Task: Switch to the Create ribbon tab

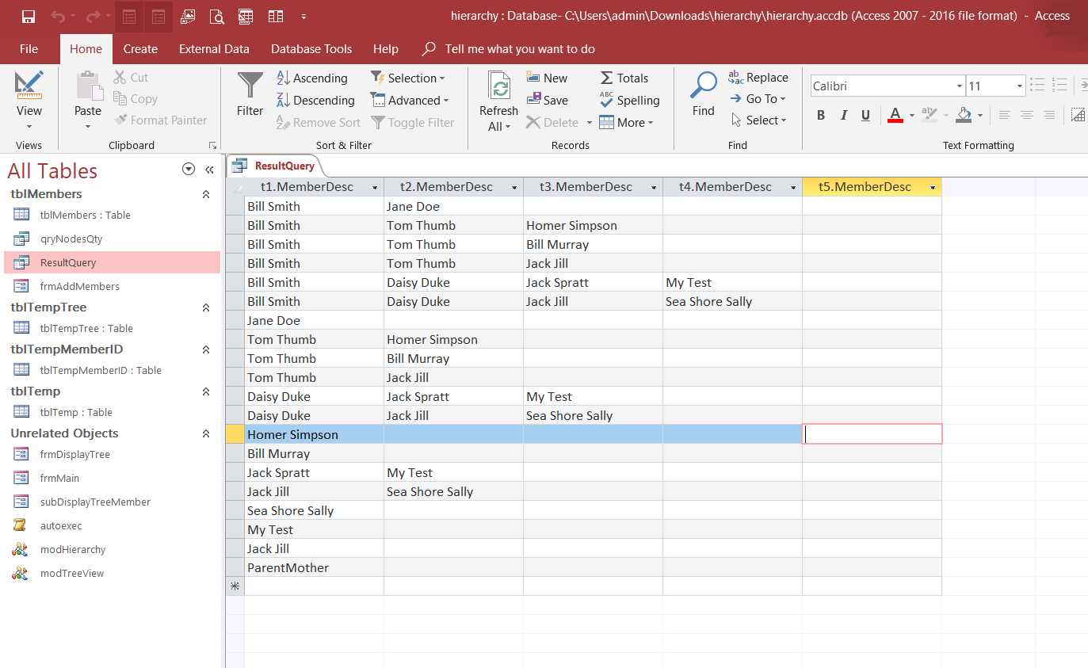Action: click(140, 49)
